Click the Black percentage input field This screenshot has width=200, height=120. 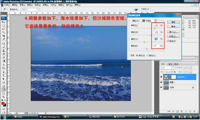(157, 46)
